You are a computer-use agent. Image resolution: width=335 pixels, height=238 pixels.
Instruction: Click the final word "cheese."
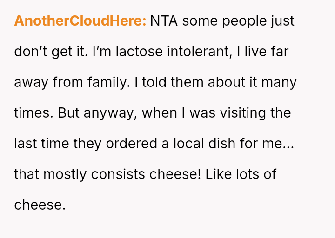click(x=40, y=205)
